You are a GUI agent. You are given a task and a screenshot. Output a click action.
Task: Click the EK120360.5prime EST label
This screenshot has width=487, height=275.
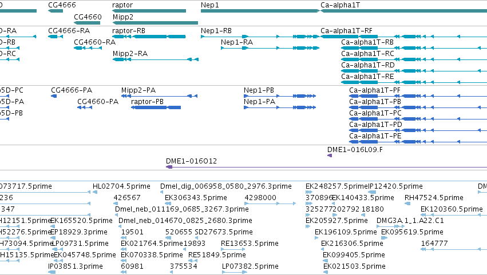tap(452, 209)
